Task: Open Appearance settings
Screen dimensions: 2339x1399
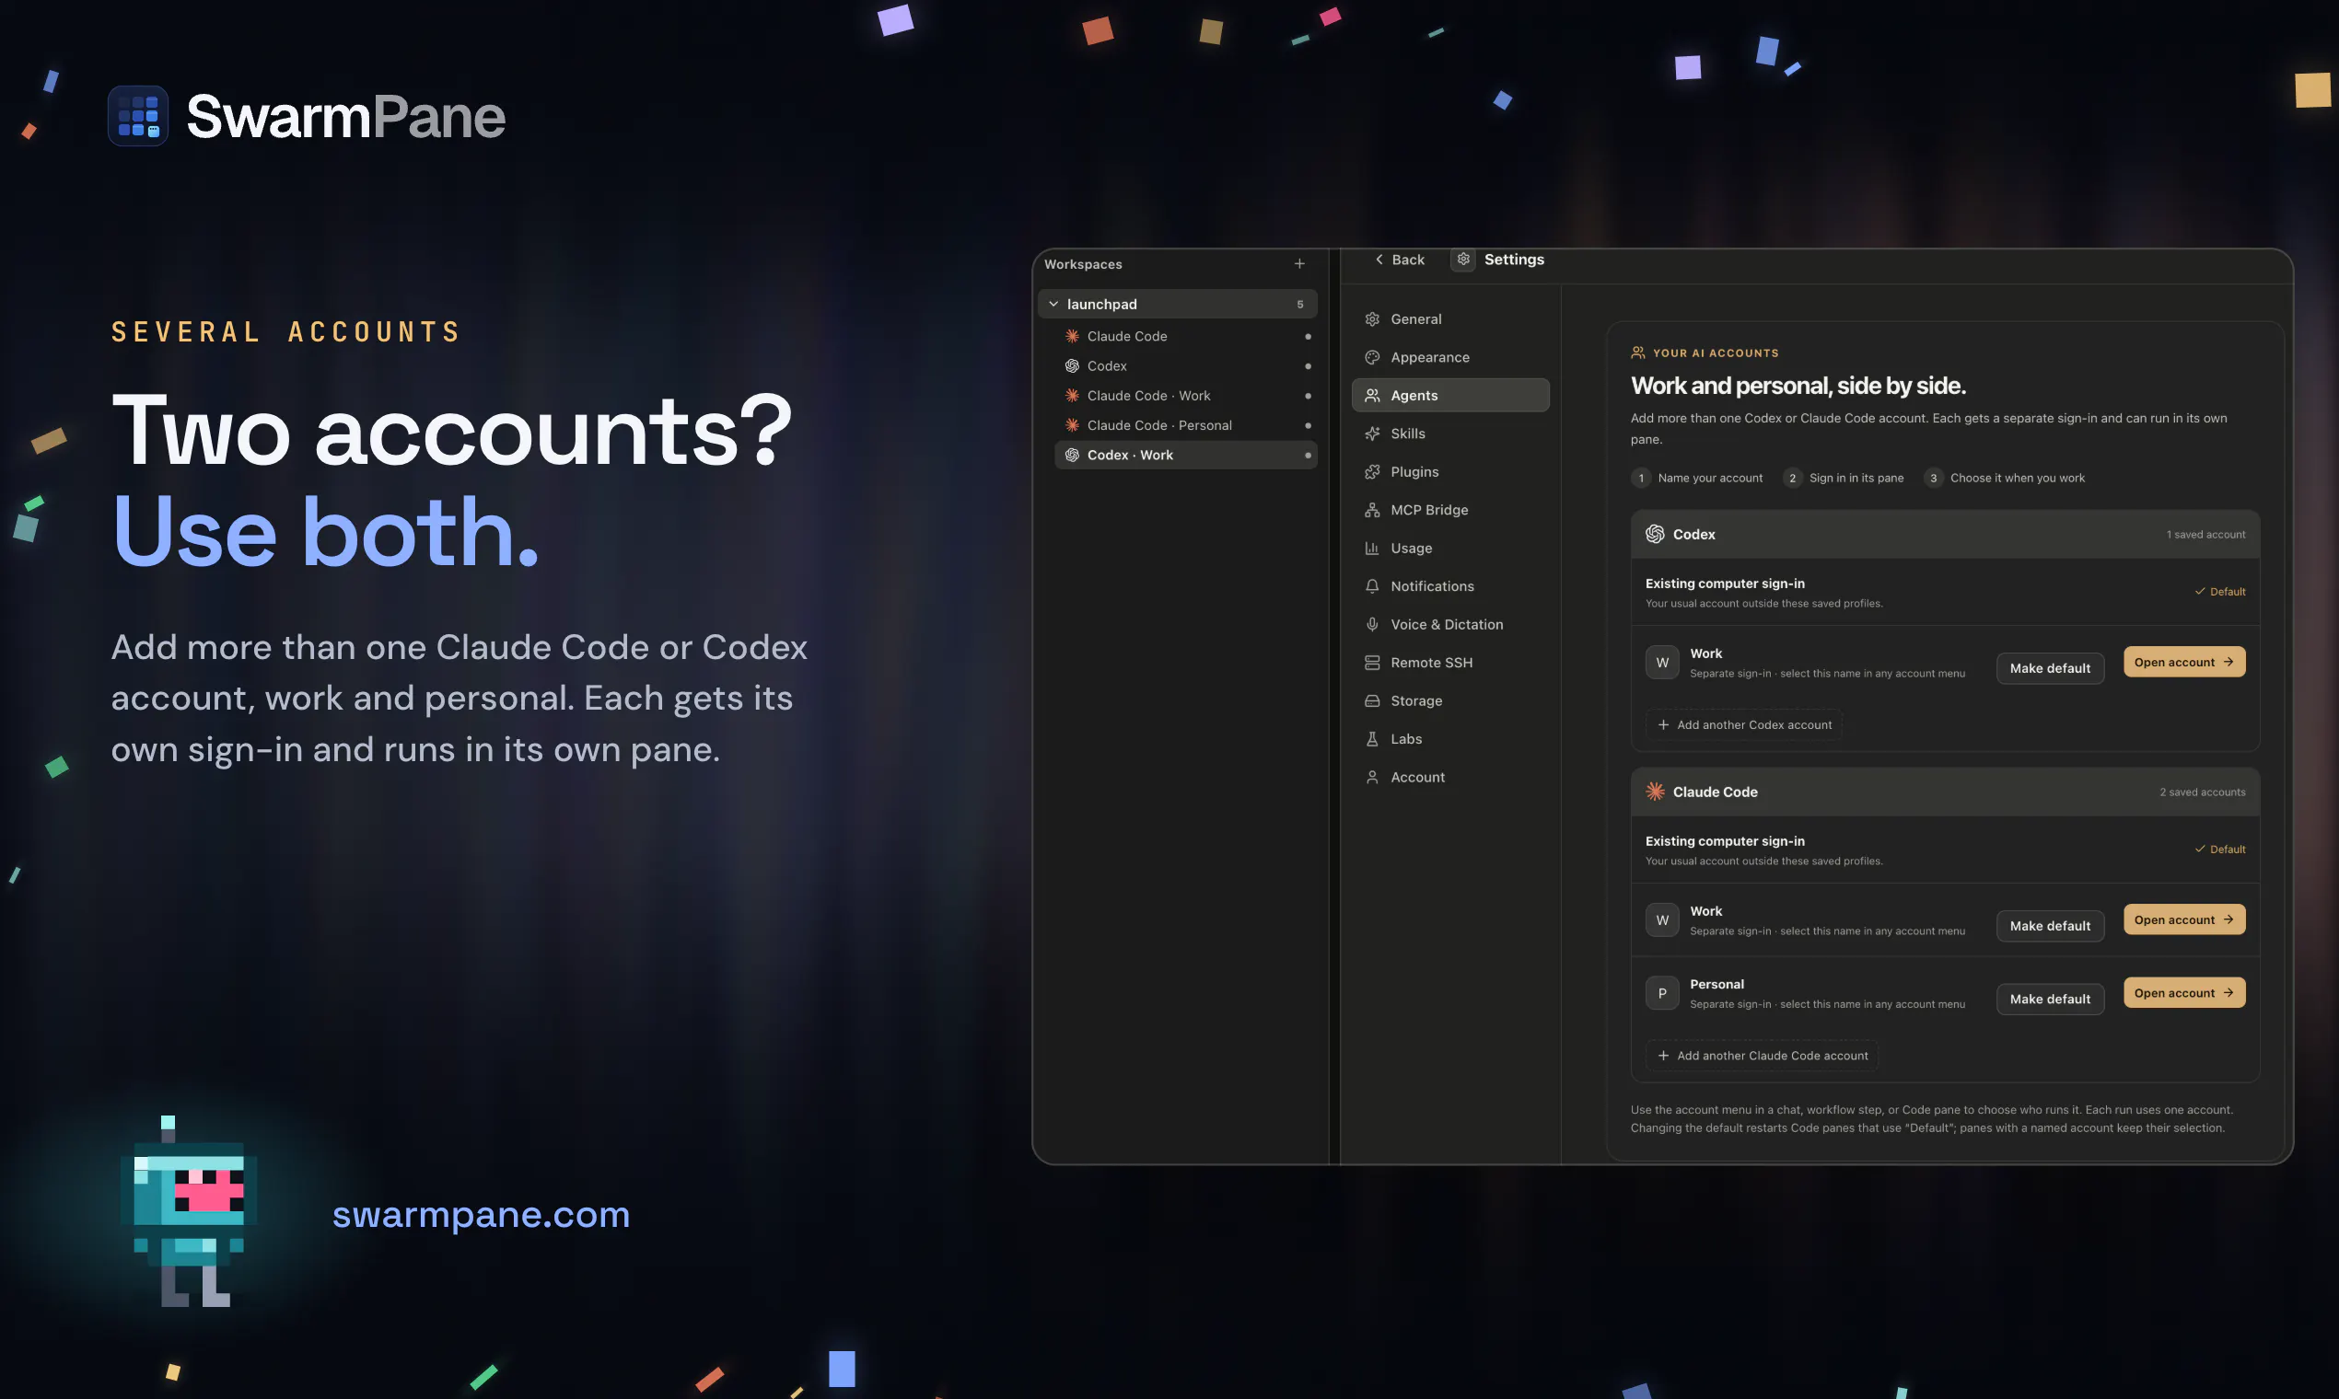Action: coord(1449,357)
